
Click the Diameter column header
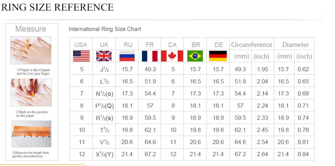(x=295, y=45)
